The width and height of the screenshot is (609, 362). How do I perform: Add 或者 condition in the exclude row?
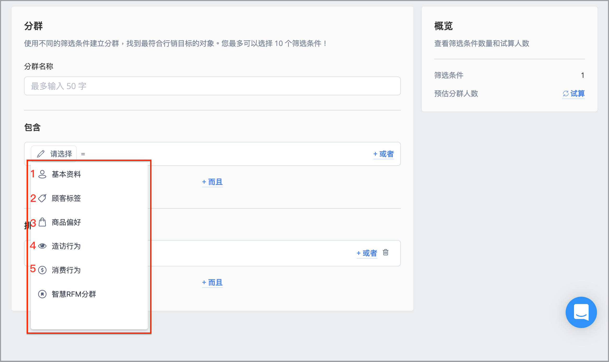coord(367,253)
